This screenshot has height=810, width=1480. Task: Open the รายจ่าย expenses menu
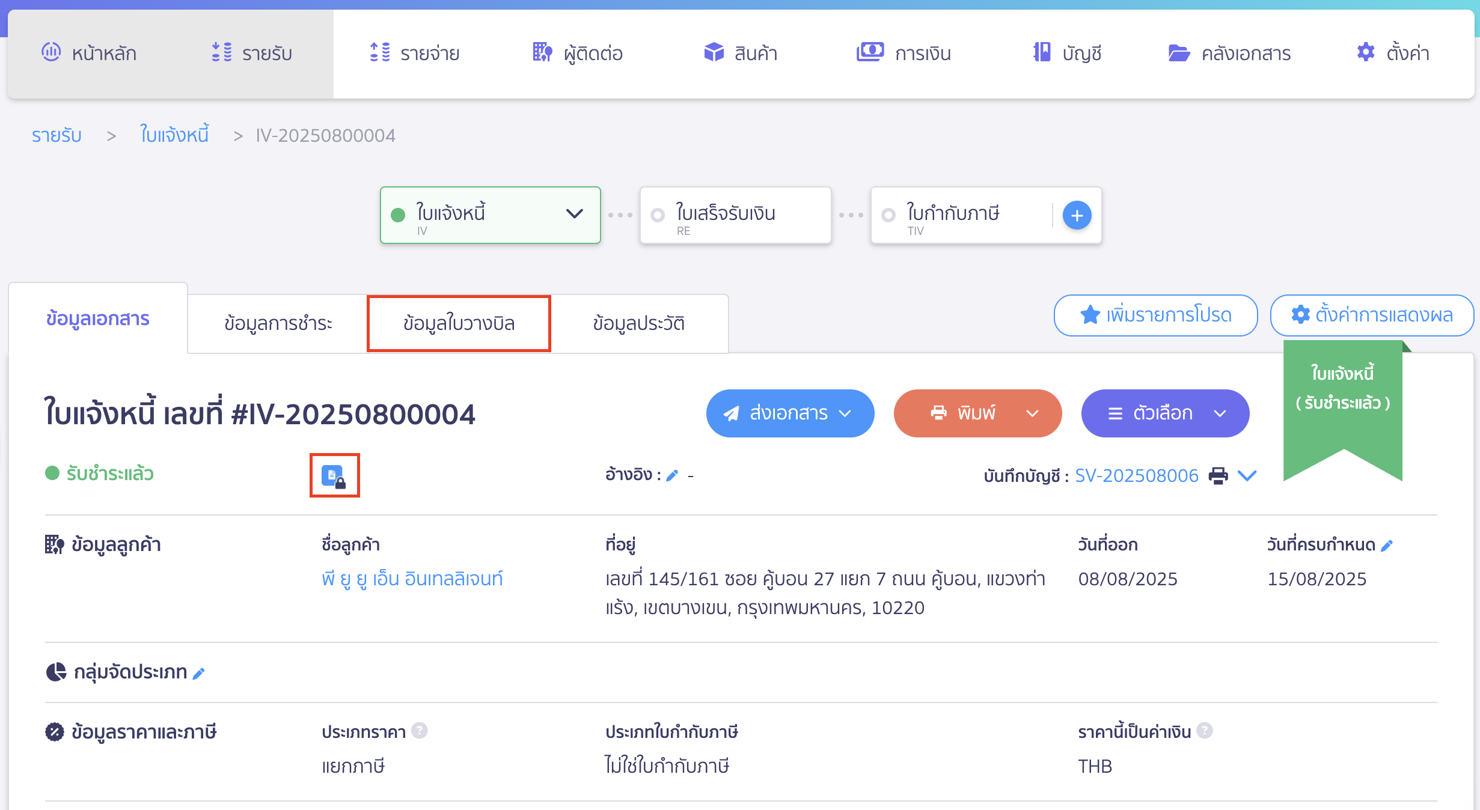click(x=414, y=53)
